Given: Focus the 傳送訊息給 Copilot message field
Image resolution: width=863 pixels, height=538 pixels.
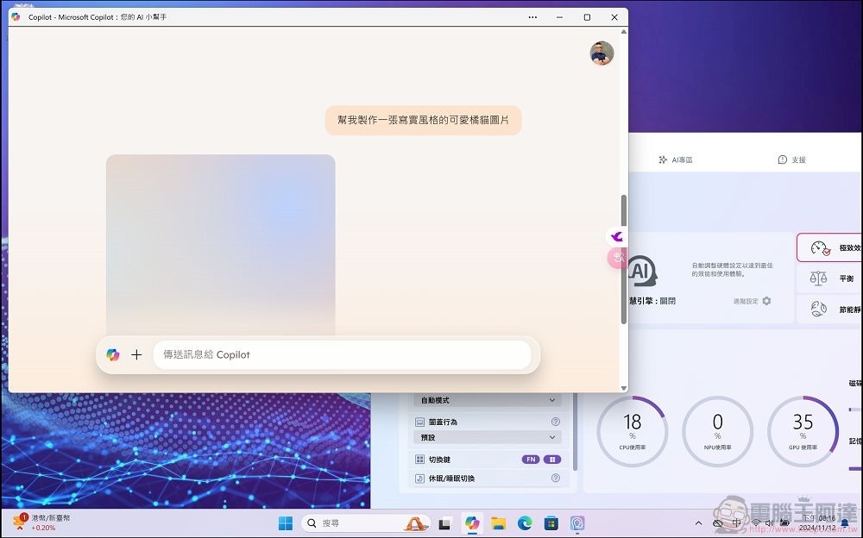Looking at the screenshot, I should (342, 355).
